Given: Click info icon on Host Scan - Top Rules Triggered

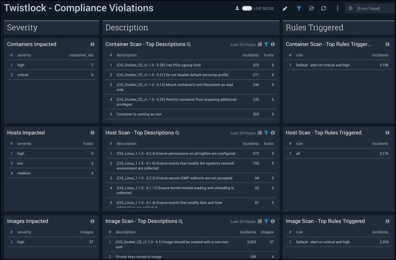Looking at the screenshot, I should 387,133.
